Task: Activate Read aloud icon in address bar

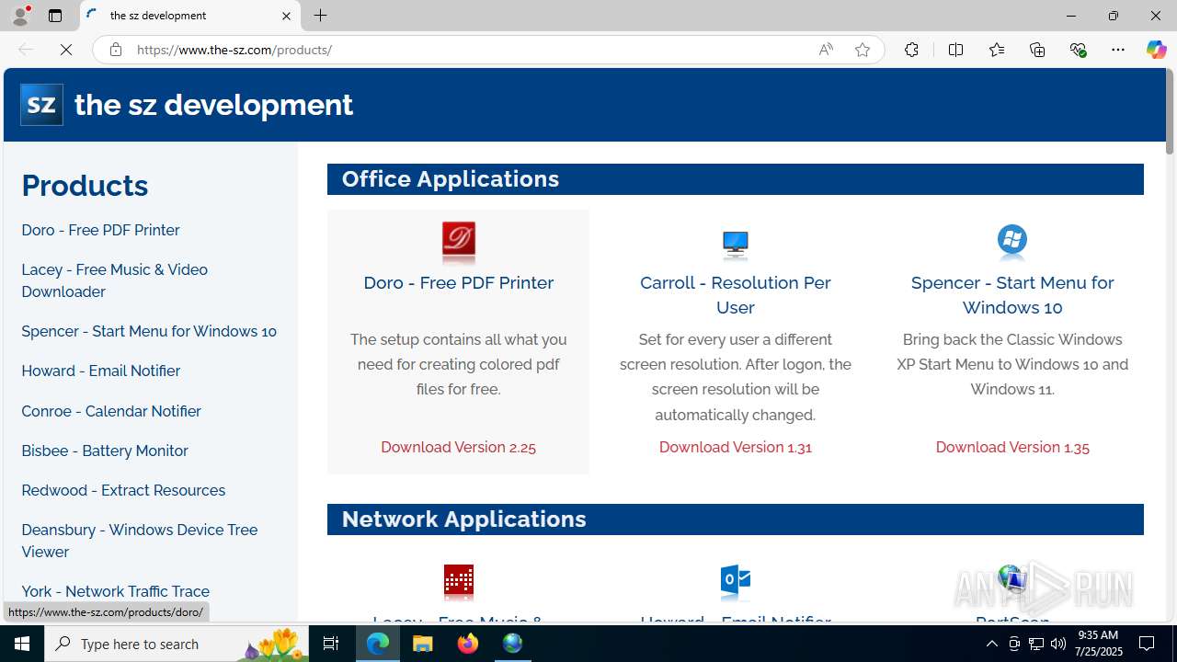Action: click(826, 50)
